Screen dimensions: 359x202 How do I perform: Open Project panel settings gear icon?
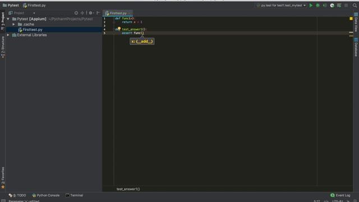(91, 13)
